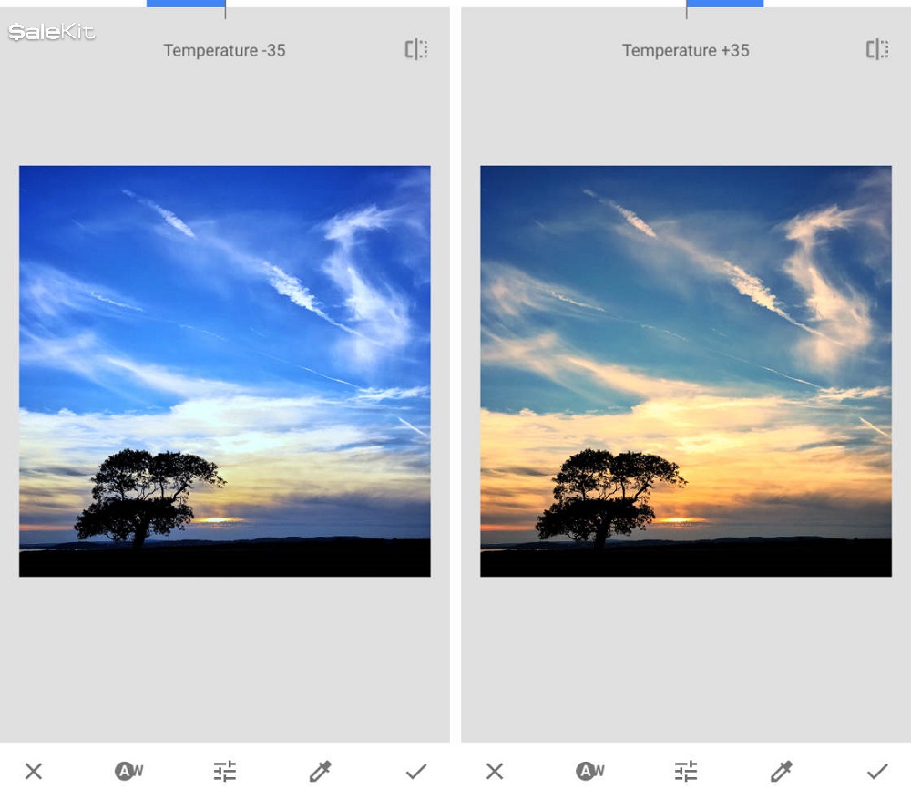This screenshot has height=800, width=911.
Task: Tap auto white balance on the Temperature -35 screen
Action: pyautogui.click(x=128, y=771)
